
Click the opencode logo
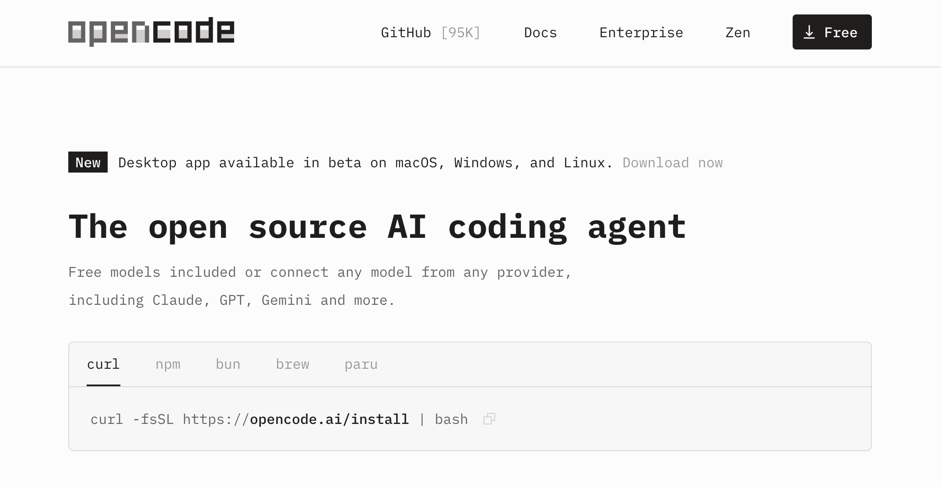tap(151, 31)
